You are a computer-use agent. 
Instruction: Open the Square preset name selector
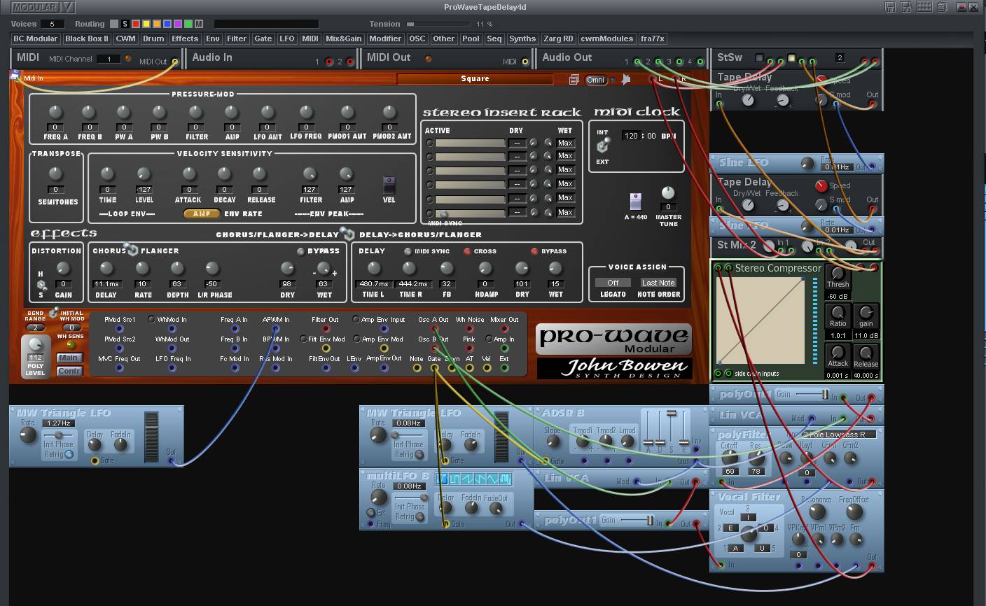click(x=475, y=79)
